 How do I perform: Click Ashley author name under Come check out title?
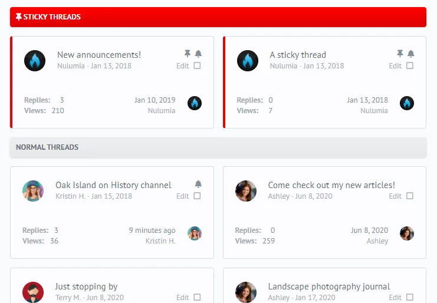coord(279,196)
